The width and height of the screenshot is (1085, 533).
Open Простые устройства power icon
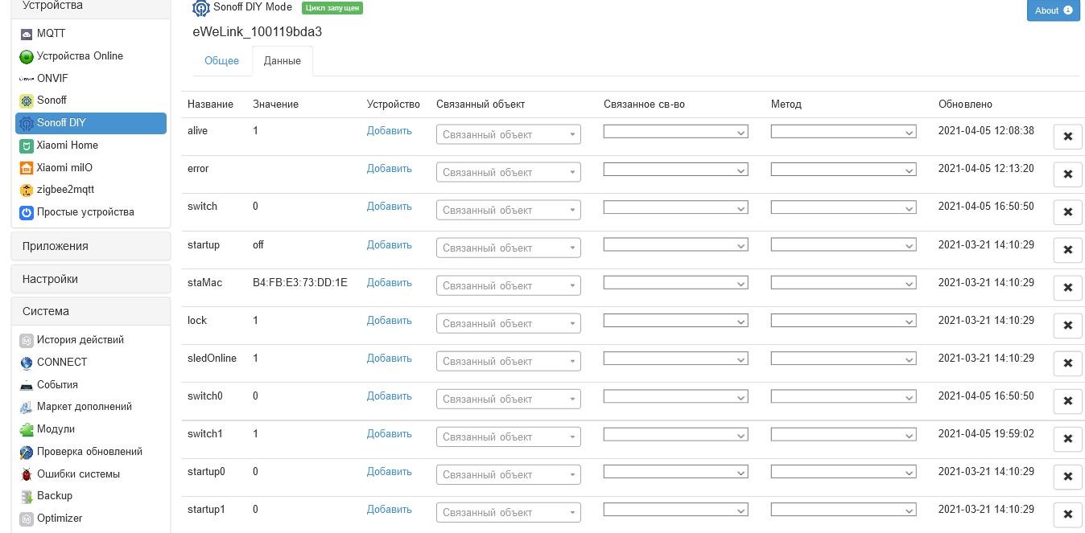[27, 212]
